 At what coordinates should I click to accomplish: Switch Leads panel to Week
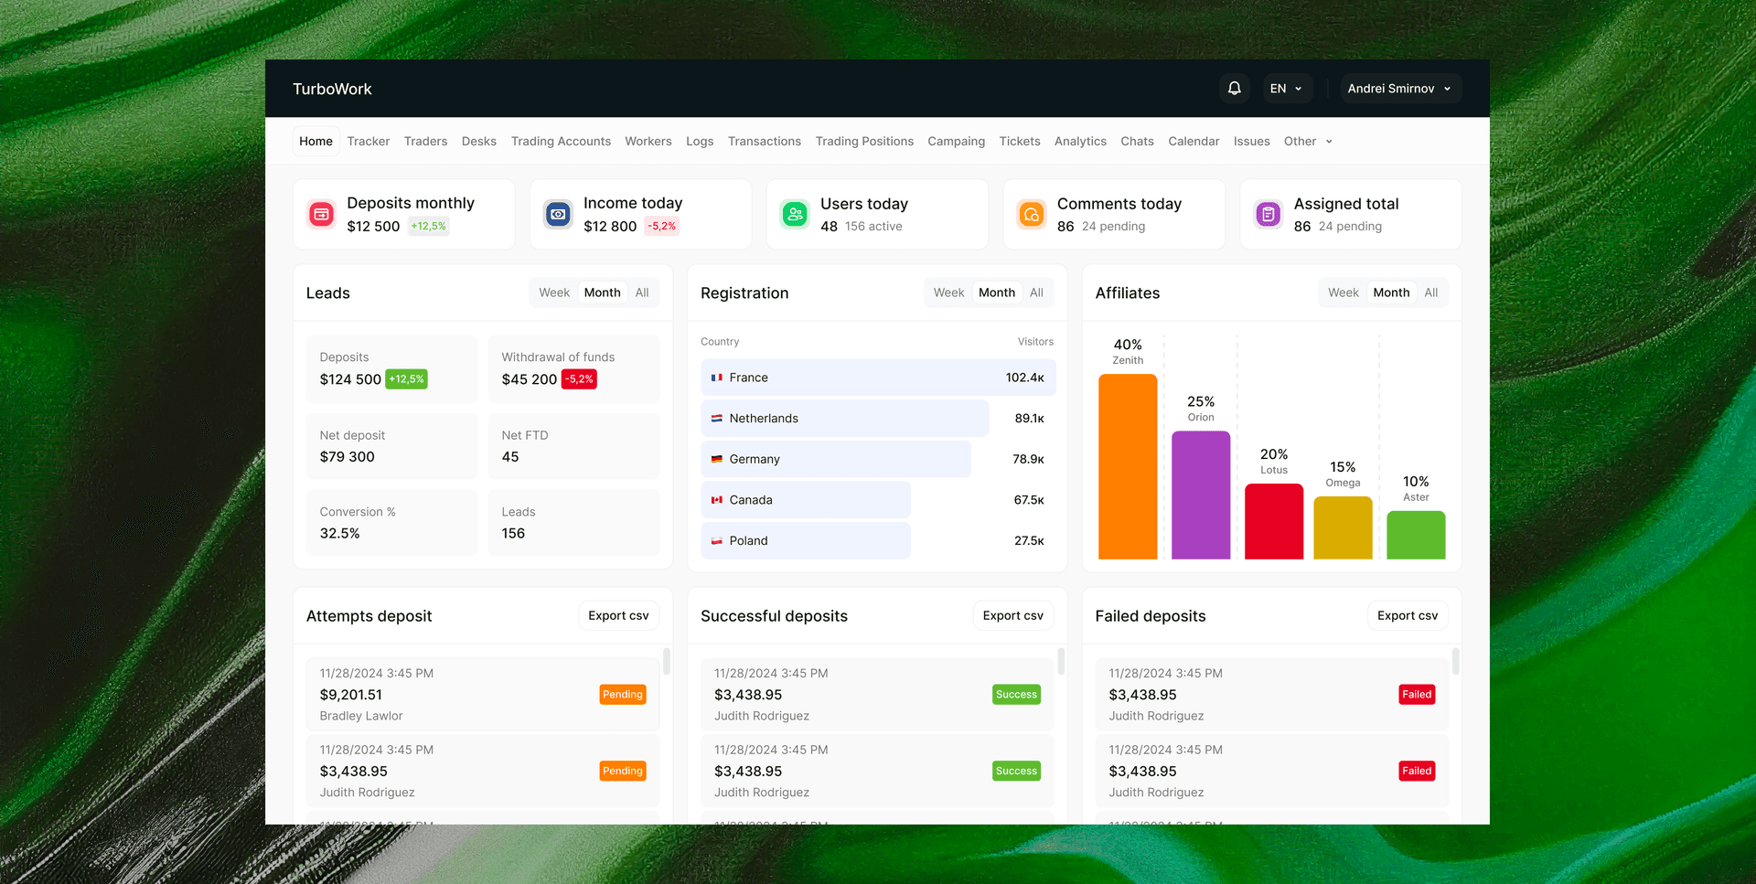pos(553,293)
